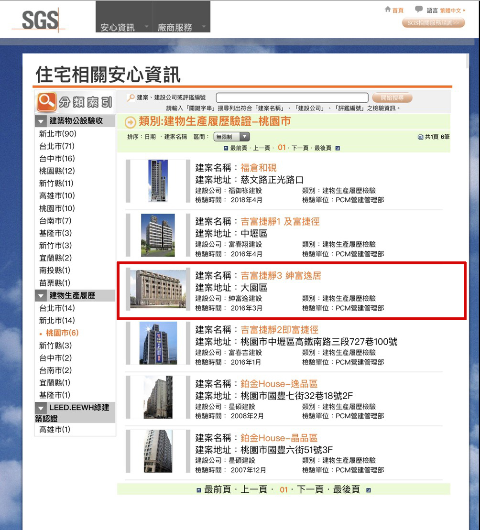Sort by 建案名稱
This screenshot has width=480, height=530.
click(x=175, y=137)
